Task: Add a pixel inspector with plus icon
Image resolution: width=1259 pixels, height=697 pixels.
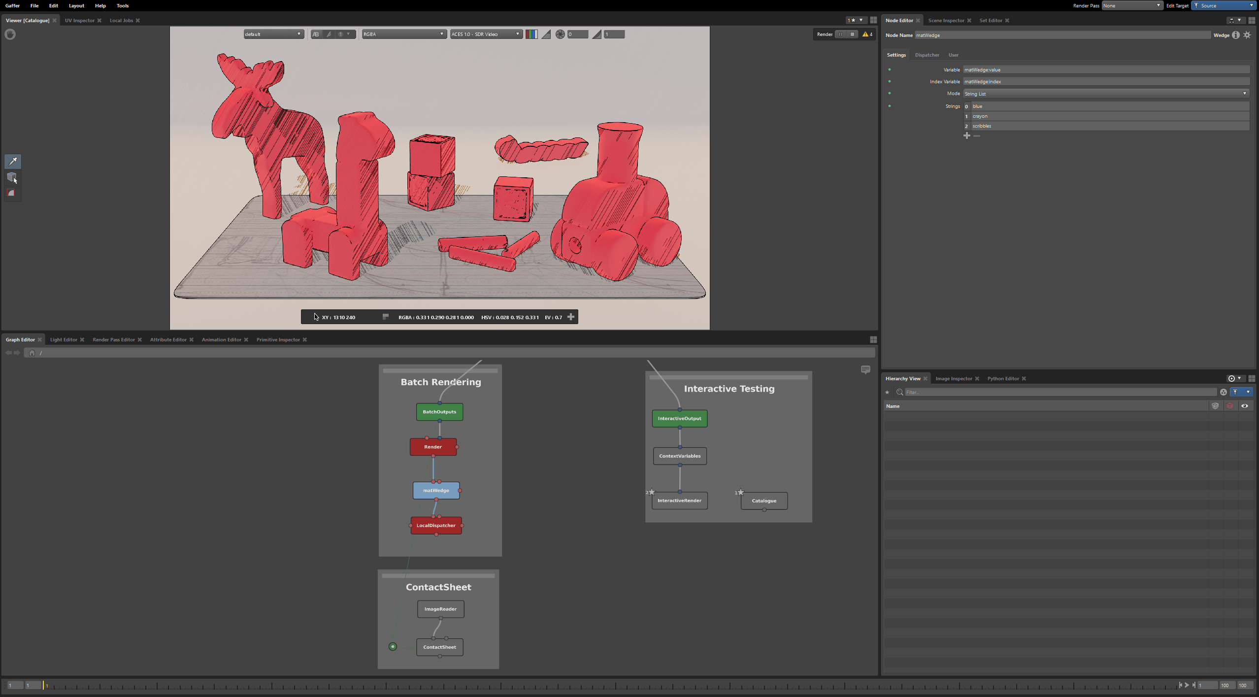Action: 571,317
